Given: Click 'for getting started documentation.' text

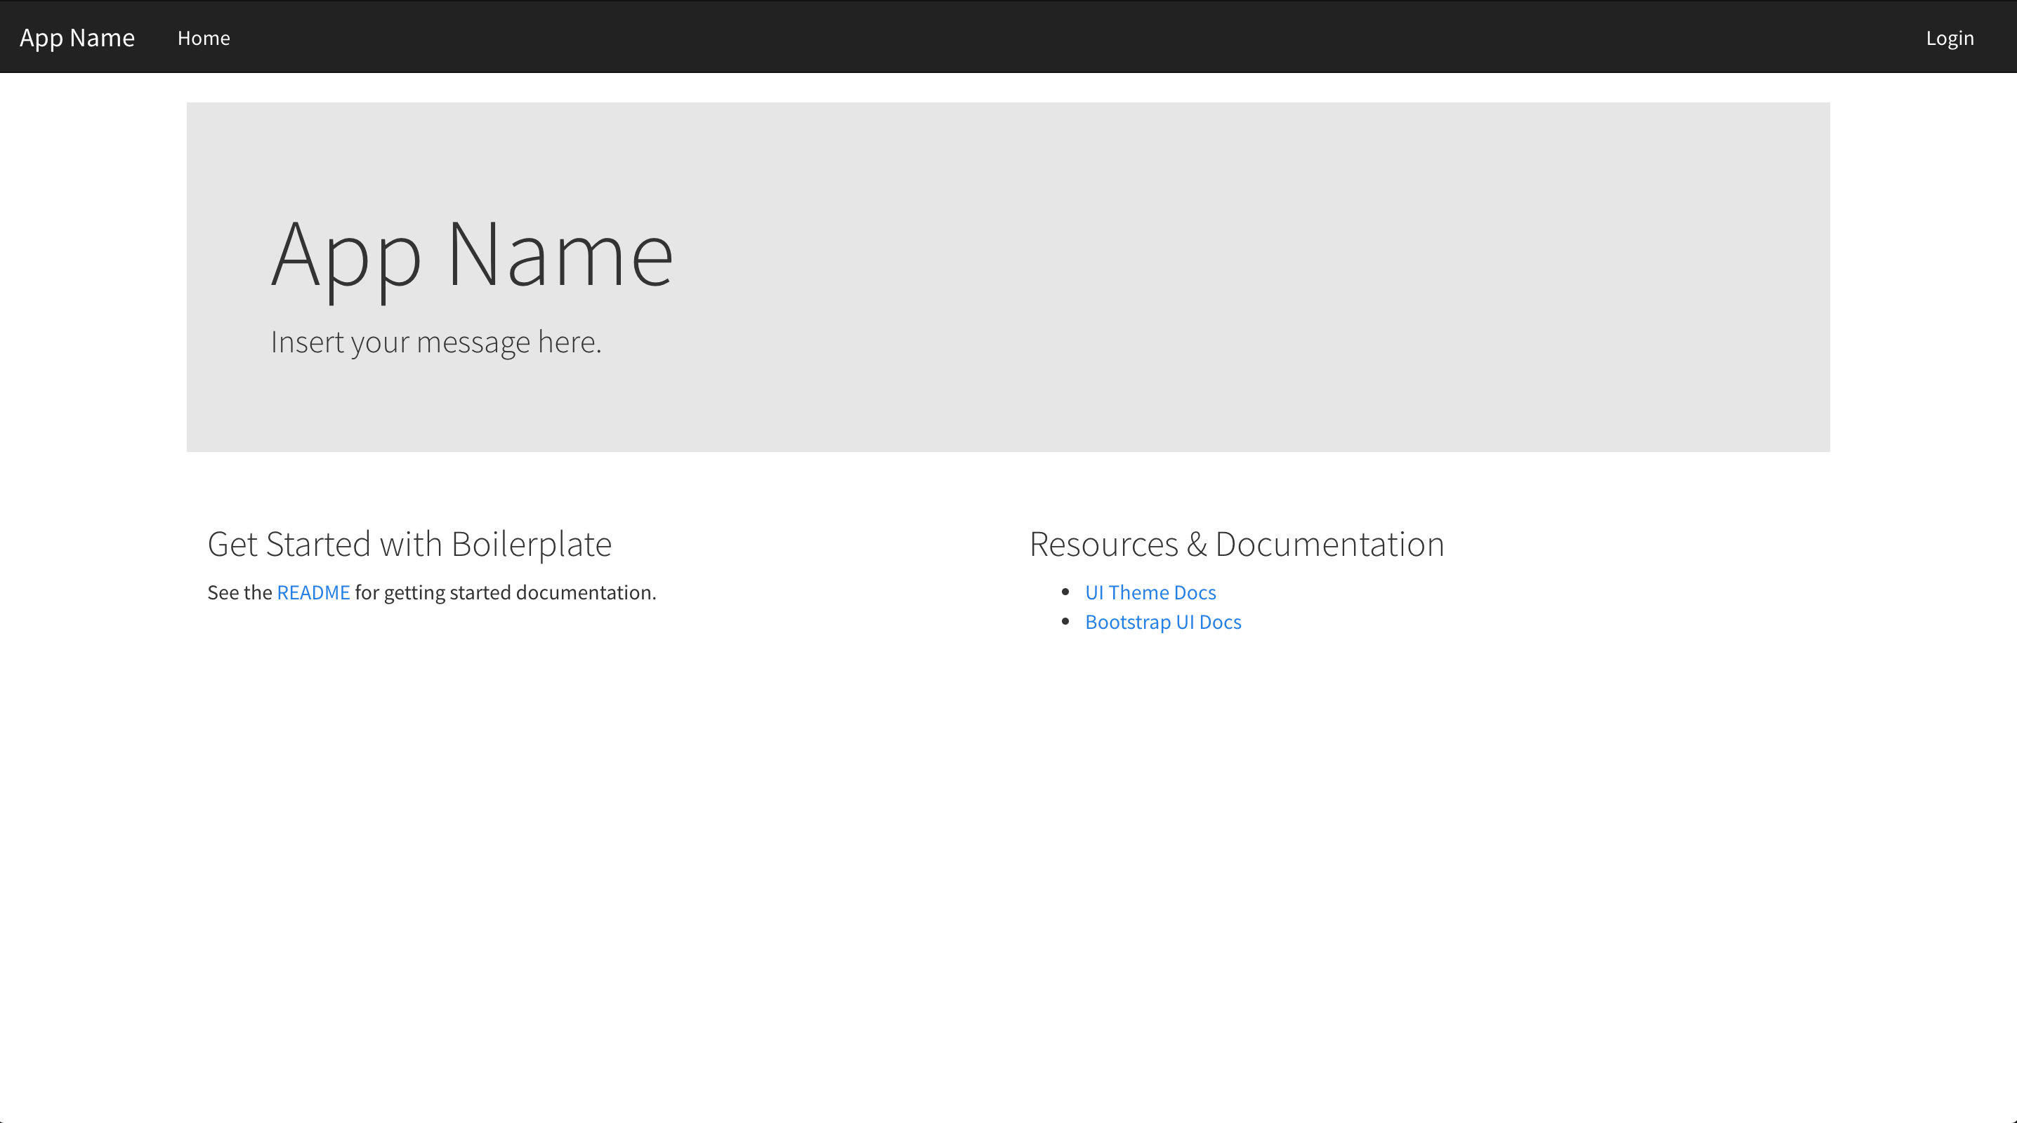Looking at the screenshot, I should 505,592.
